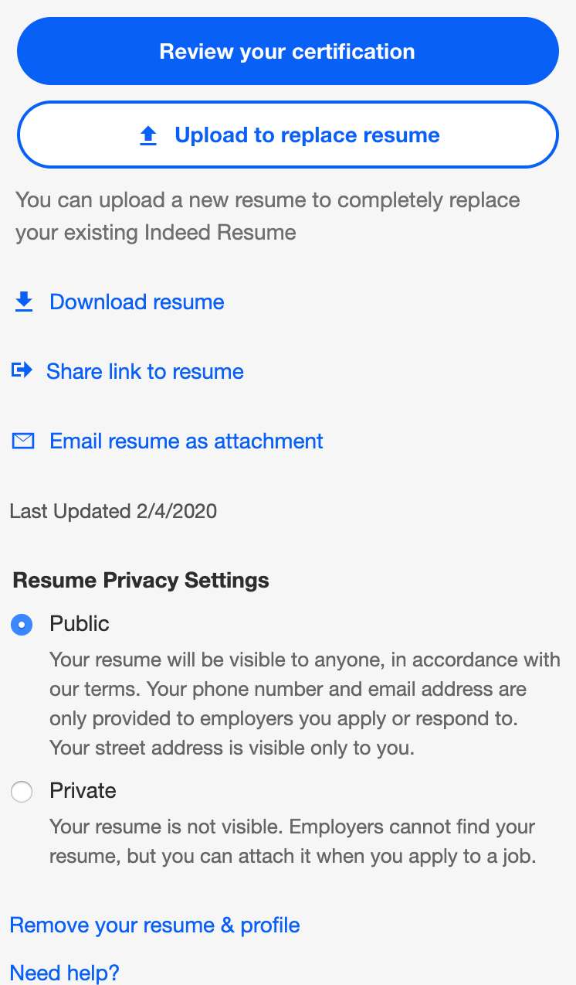Screen dimensions: 576x985
Task: Click Remove your resume & profile
Action: tap(154, 925)
